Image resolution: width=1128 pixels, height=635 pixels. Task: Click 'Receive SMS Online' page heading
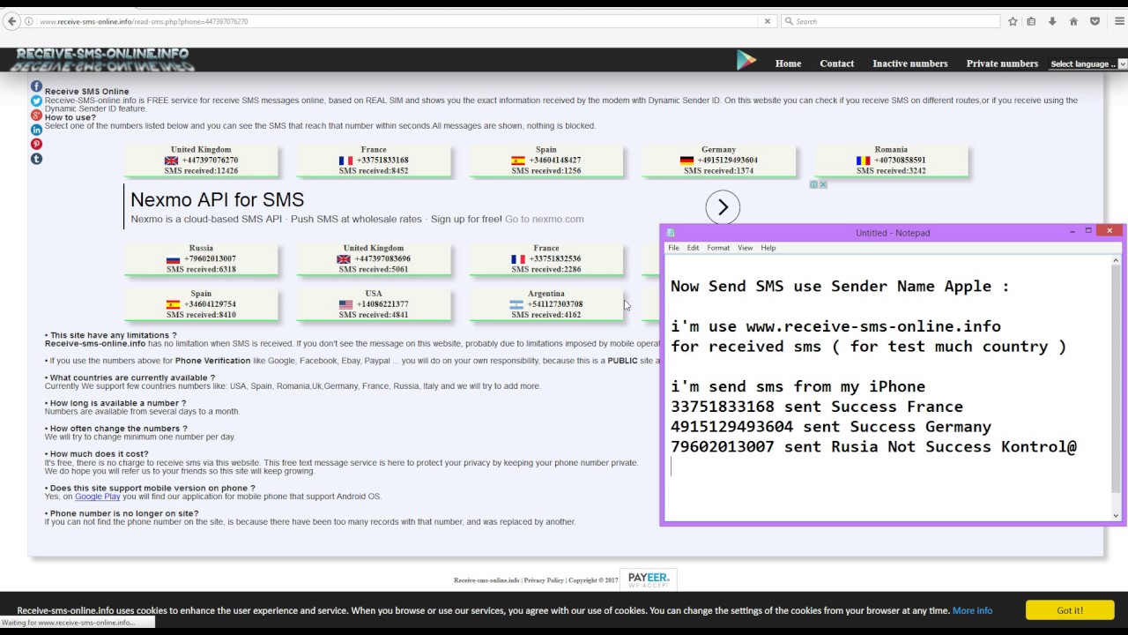click(x=86, y=92)
